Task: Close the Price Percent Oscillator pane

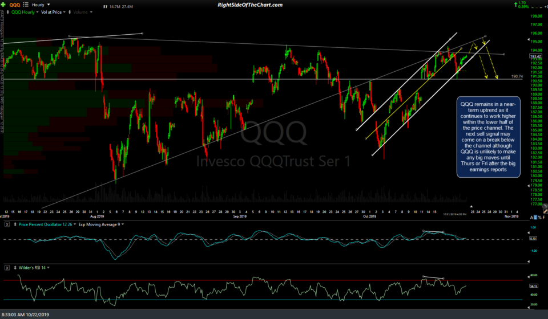Action: point(7,224)
